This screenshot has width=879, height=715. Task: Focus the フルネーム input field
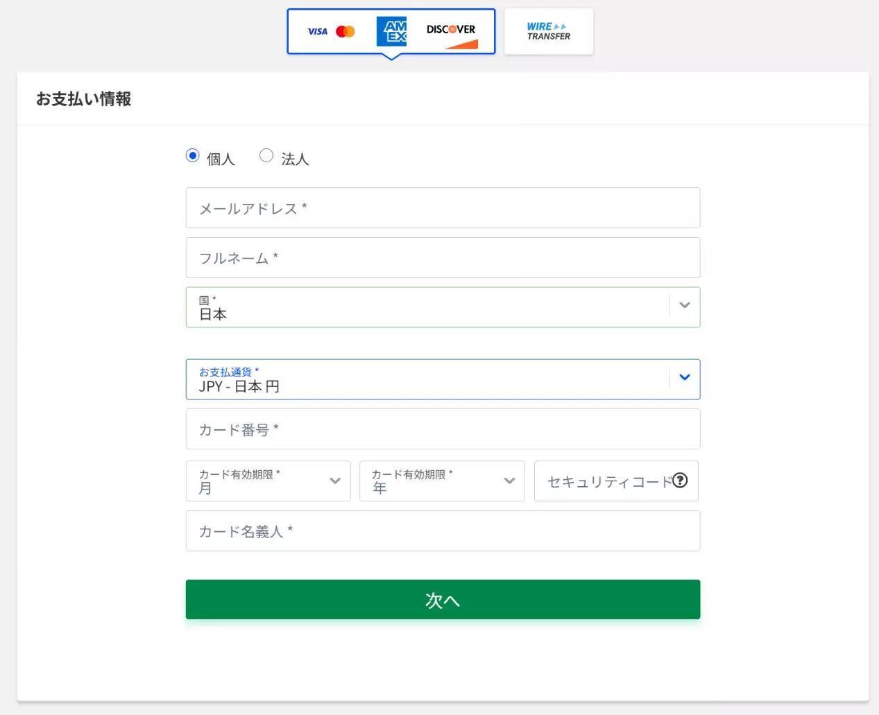coord(443,258)
